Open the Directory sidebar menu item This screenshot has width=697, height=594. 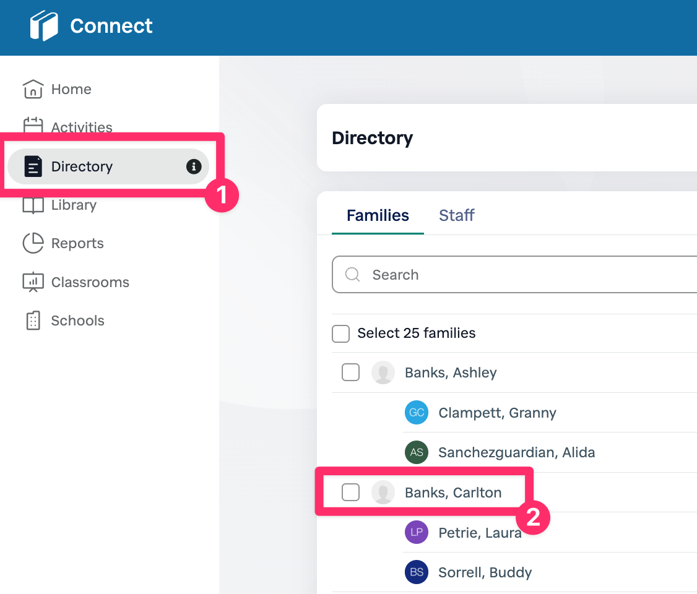click(82, 166)
